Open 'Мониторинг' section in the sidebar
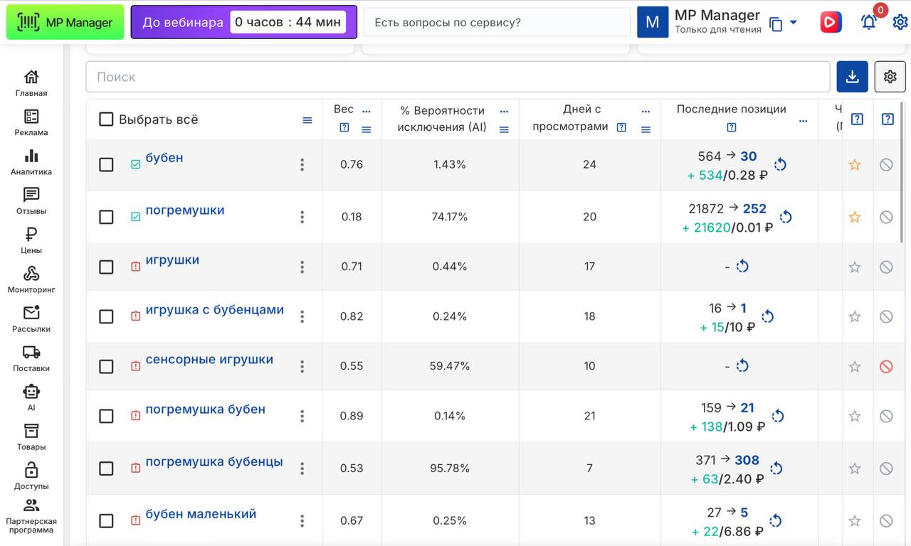Viewport: 911px width, 546px height. (31, 279)
